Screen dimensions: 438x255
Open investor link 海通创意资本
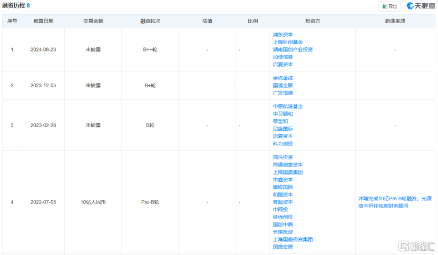288,165
